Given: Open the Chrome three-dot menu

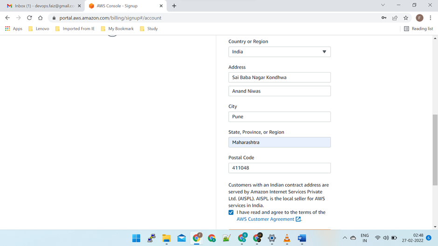Looking at the screenshot, I should click(x=431, y=18).
